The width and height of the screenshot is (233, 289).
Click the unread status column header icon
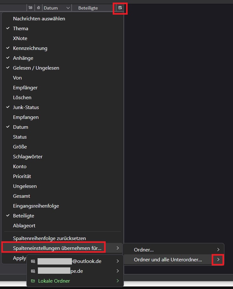31,8
